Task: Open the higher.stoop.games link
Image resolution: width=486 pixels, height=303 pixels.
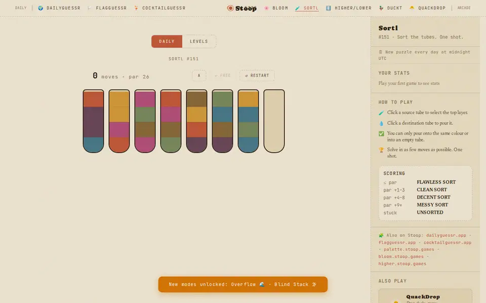Action: coord(402,264)
